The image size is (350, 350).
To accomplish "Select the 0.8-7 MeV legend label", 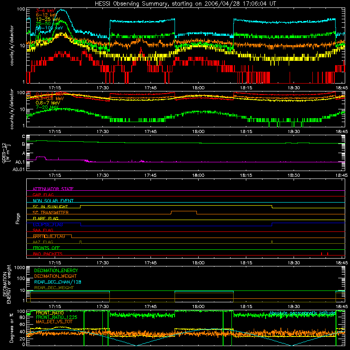I will point(48,103).
